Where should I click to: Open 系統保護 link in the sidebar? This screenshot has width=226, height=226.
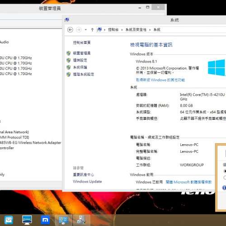[x=80, y=67]
